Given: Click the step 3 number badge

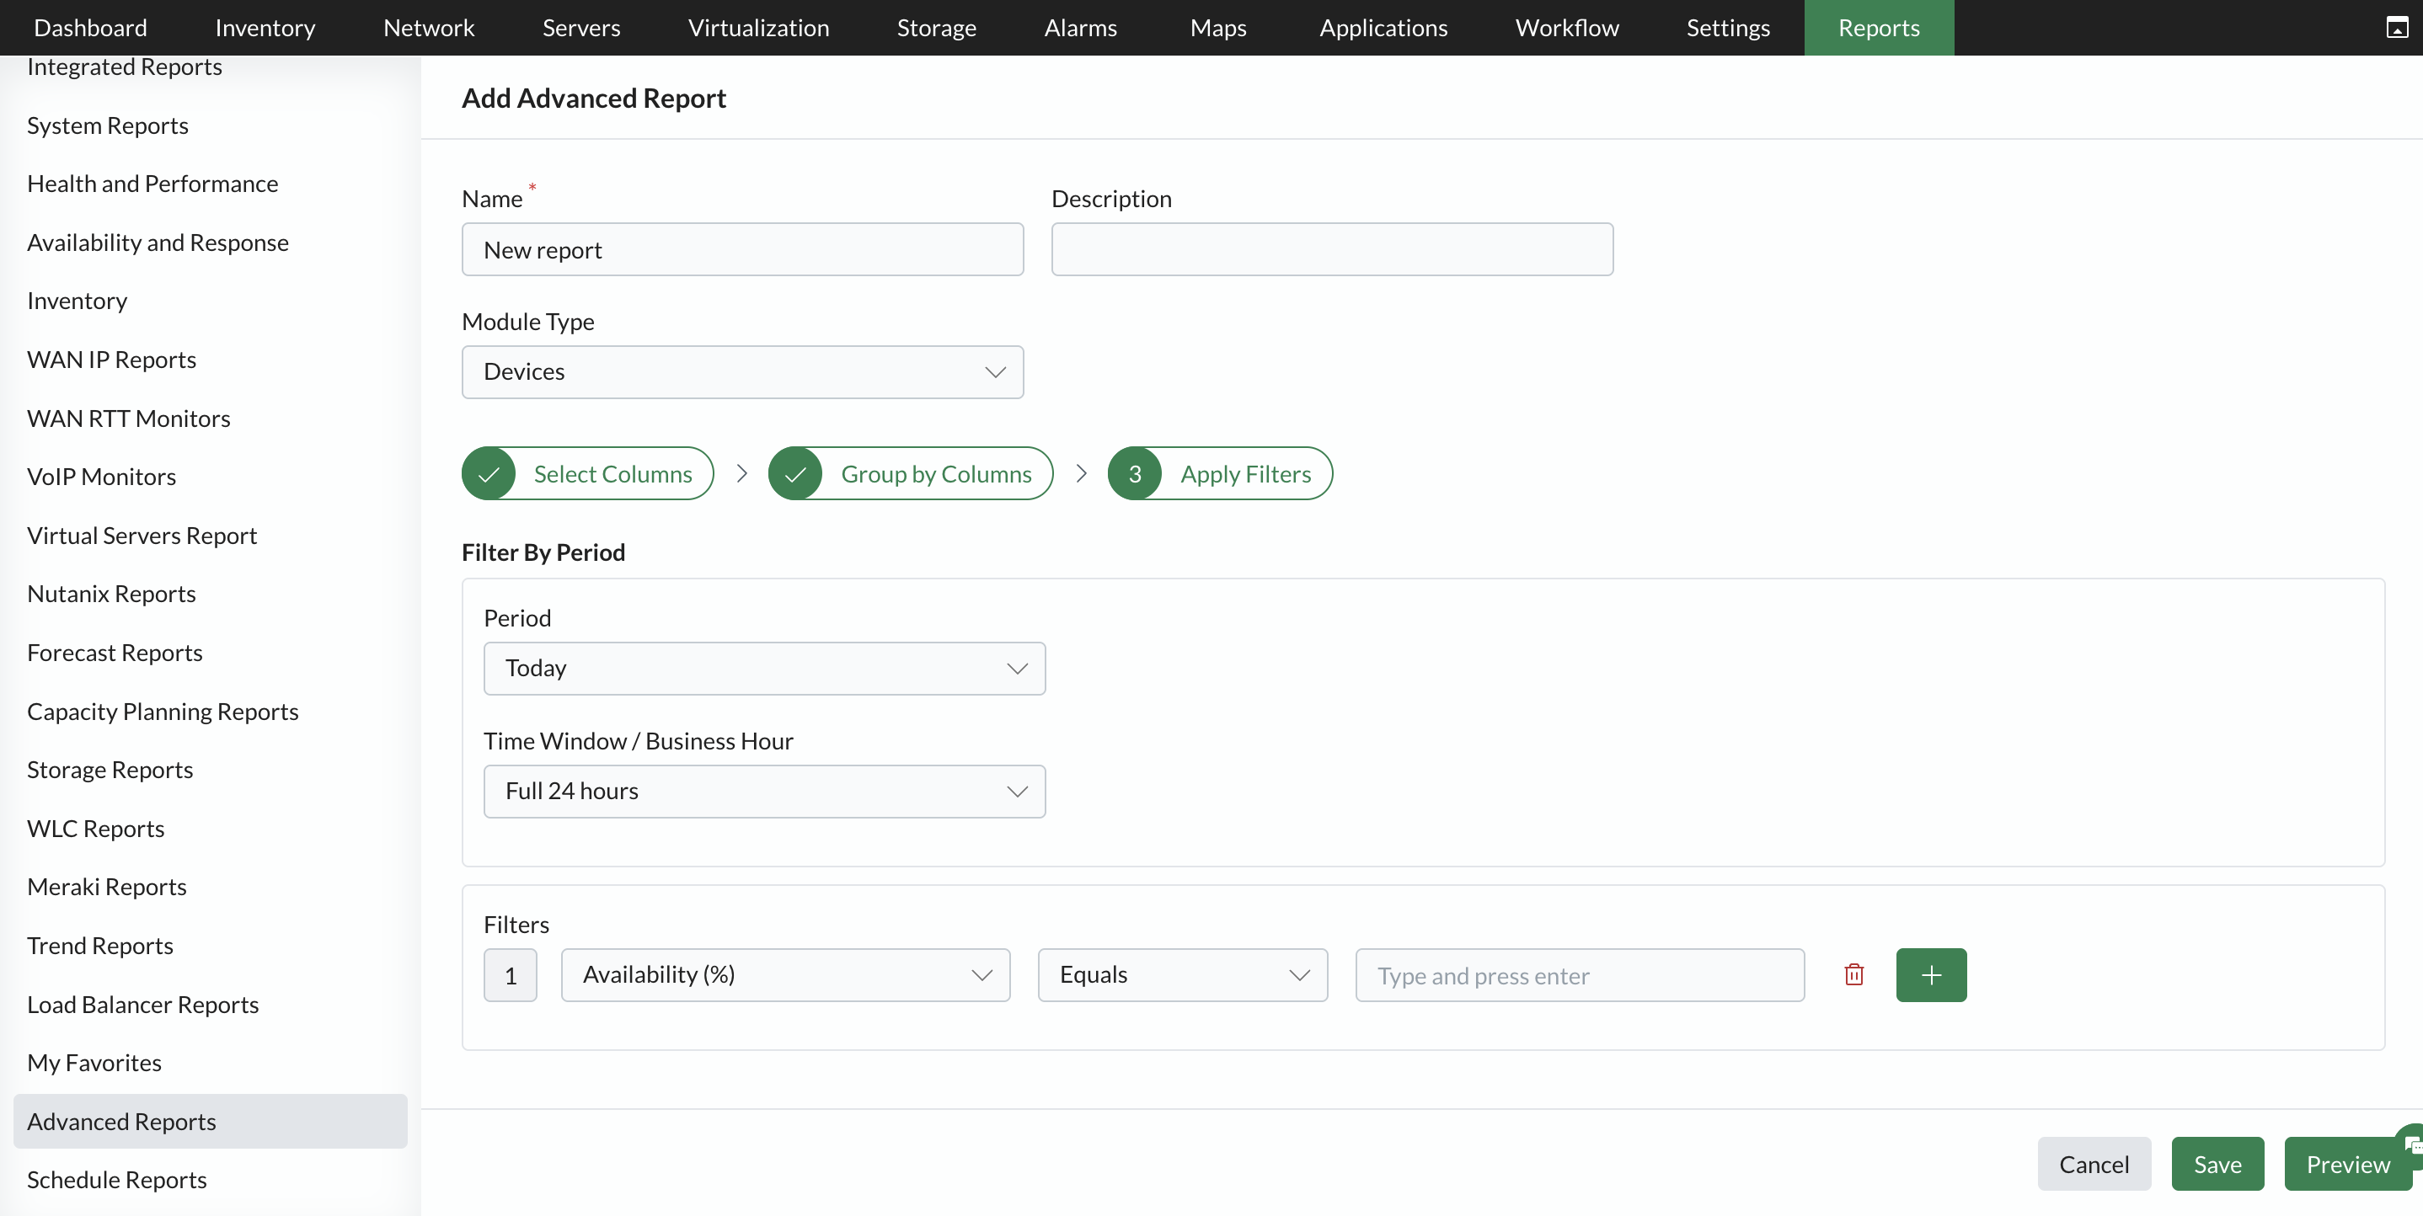Looking at the screenshot, I should [1134, 473].
